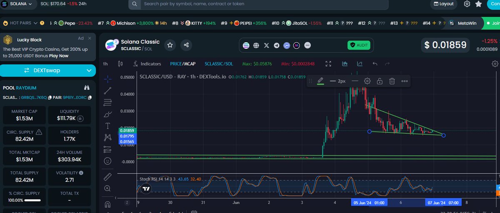Image resolution: width=500 pixels, height=213 pixels.
Task: Open the line style selector
Action: click(x=355, y=81)
